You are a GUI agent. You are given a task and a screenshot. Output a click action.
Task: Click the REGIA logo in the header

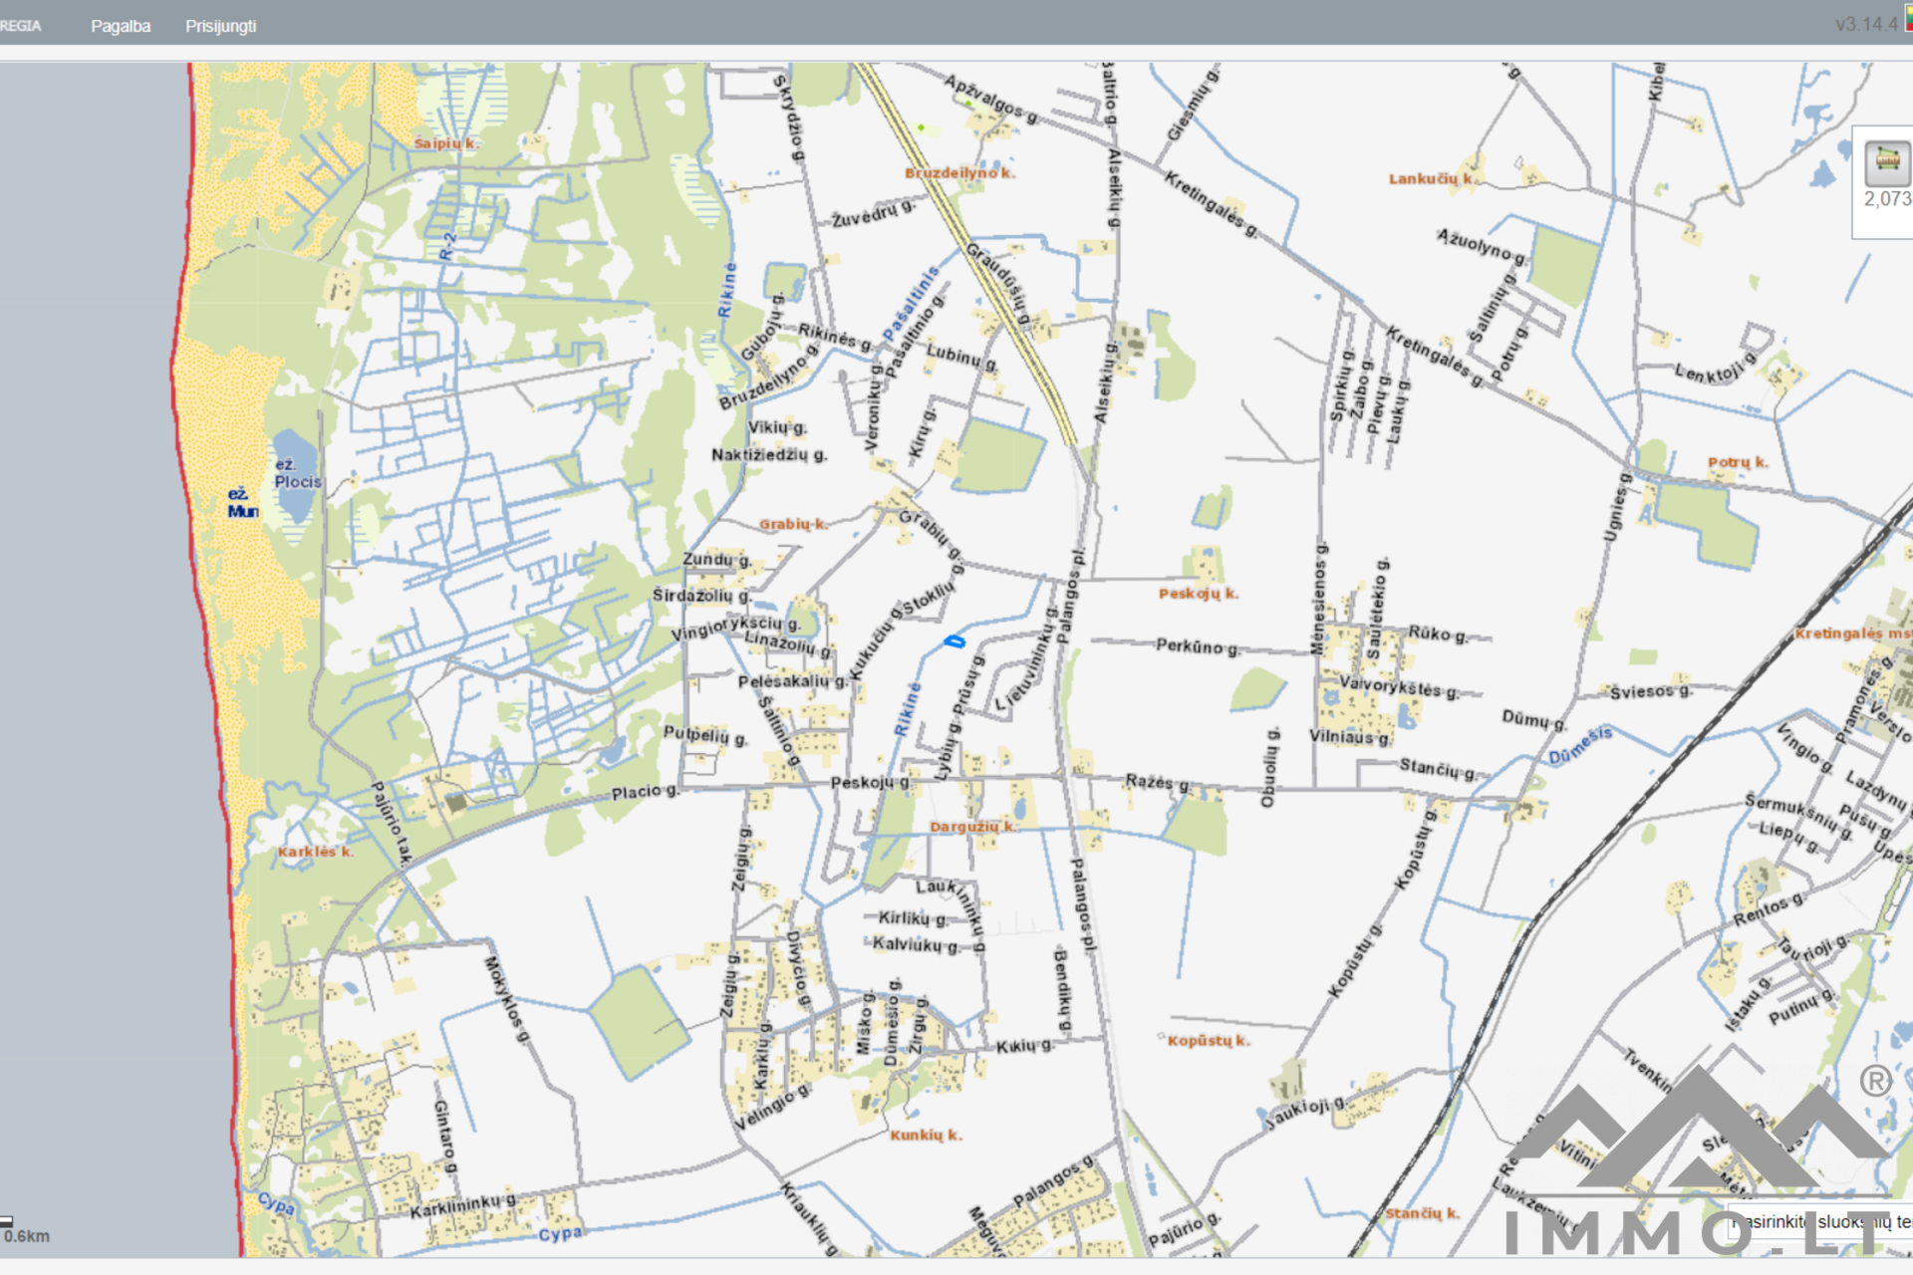[20, 26]
